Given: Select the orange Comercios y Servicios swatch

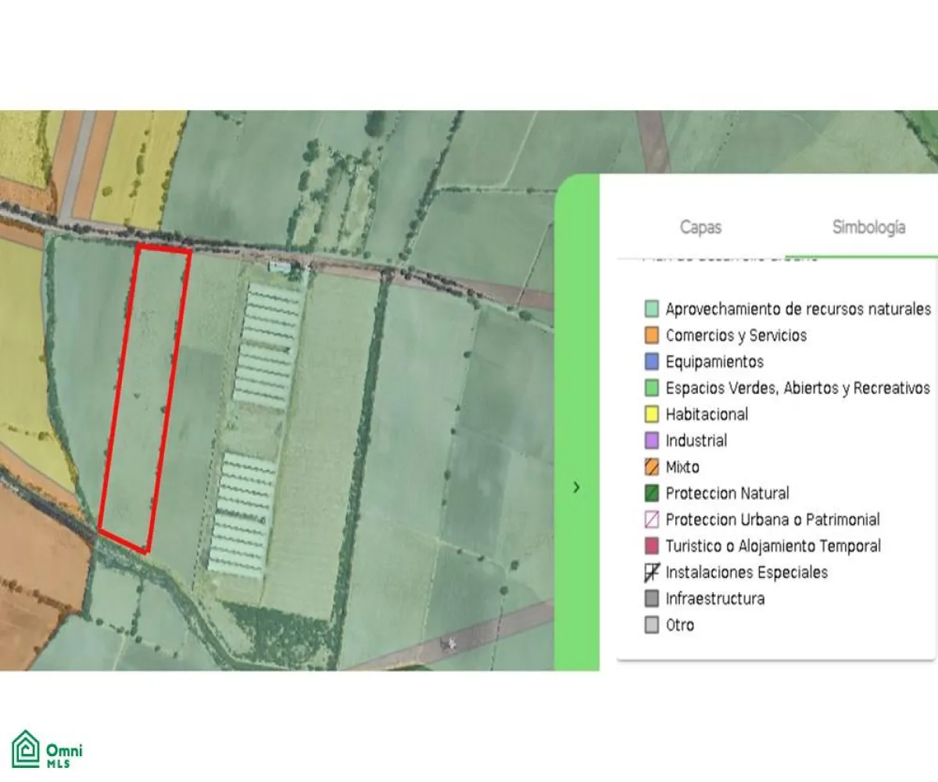Looking at the screenshot, I should tap(652, 335).
